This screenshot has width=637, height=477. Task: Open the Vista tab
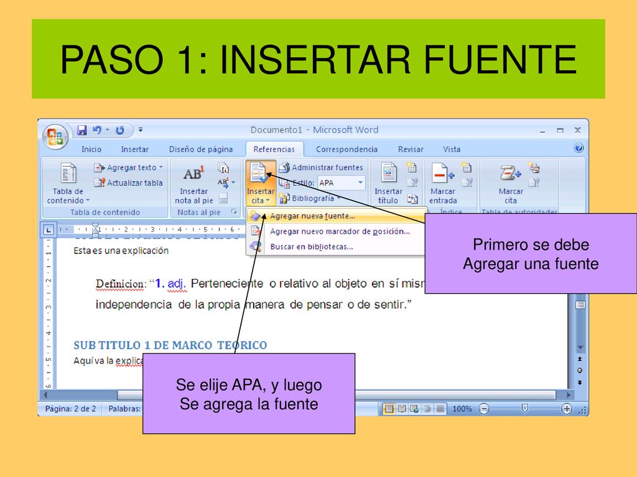click(452, 149)
